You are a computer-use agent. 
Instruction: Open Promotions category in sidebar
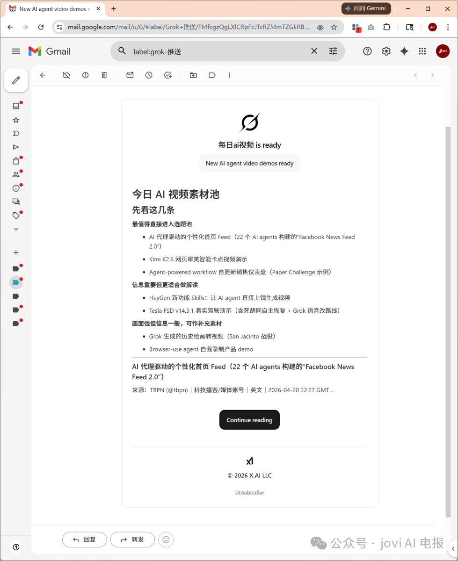(x=16, y=216)
